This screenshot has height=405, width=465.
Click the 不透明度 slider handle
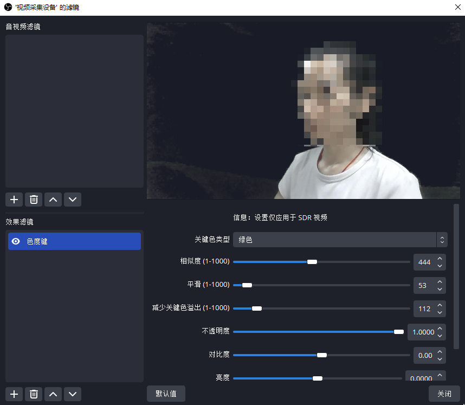tap(399, 332)
